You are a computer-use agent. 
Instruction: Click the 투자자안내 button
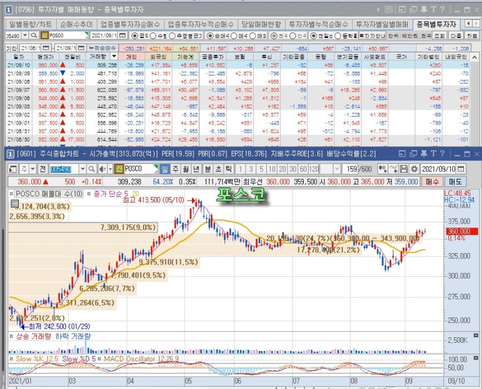click(372, 36)
